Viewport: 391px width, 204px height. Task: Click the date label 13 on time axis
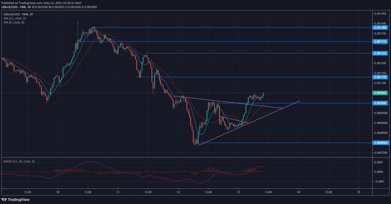tap(238, 192)
